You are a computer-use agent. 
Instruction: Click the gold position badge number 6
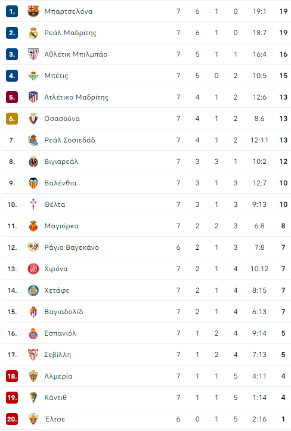12,119
